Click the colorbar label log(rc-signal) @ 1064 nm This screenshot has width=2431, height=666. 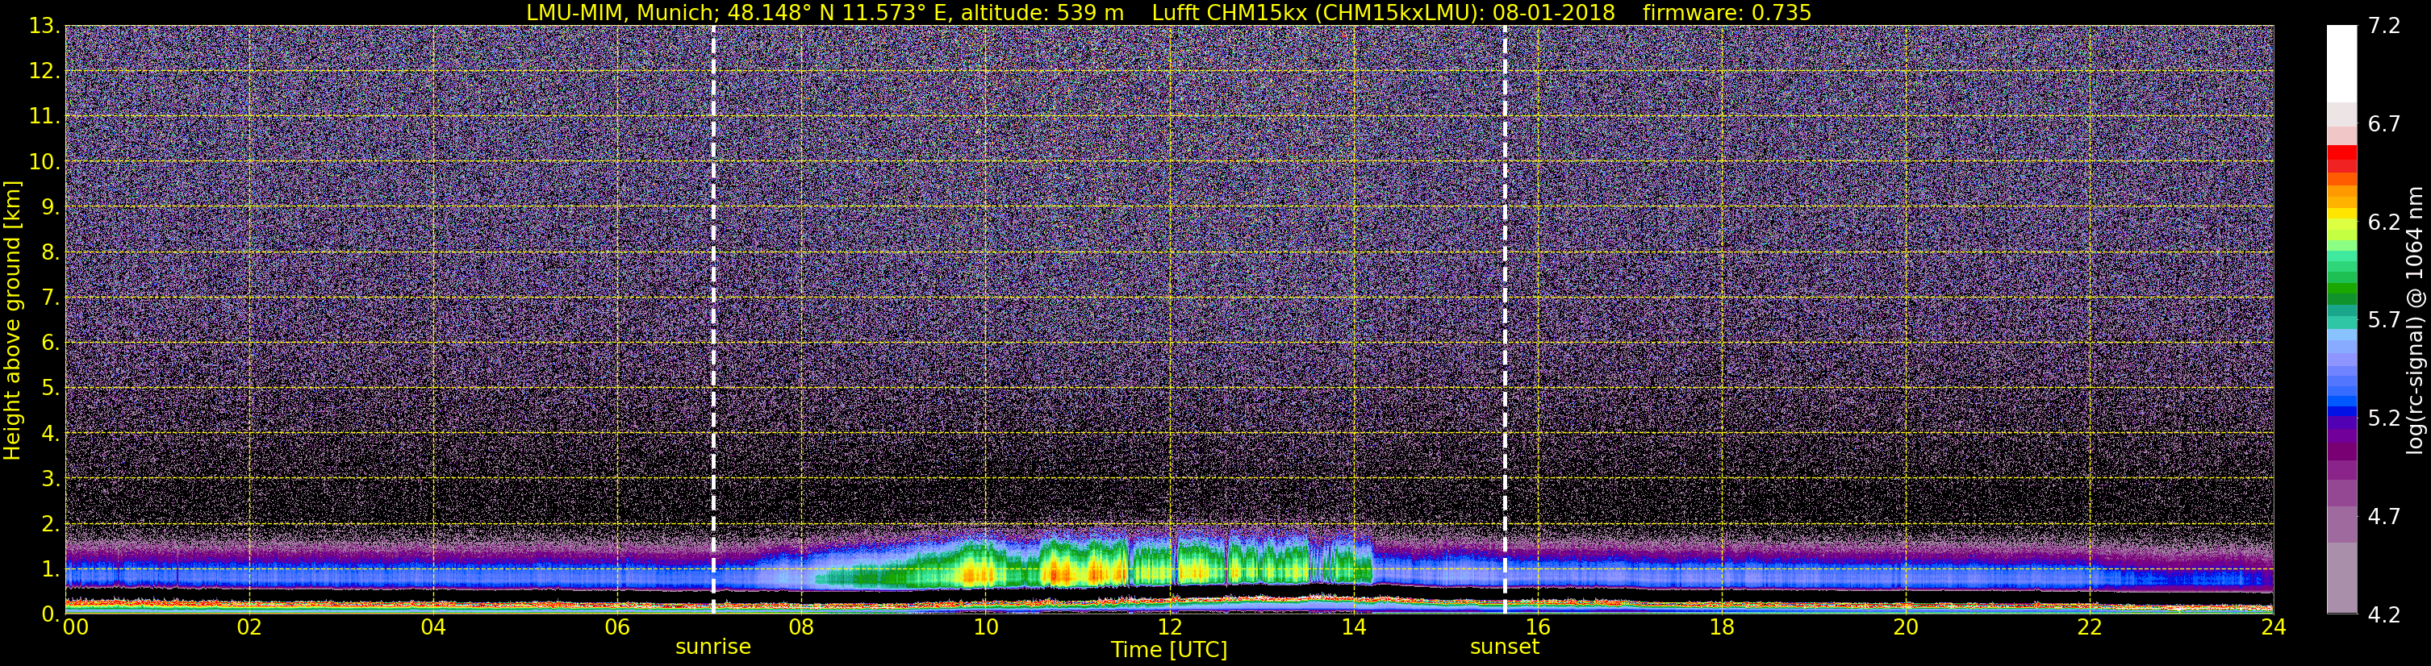(x=2415, y=321)
